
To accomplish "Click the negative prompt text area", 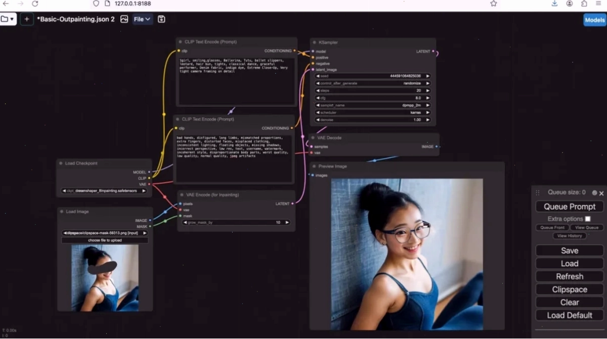I will 234,158.
